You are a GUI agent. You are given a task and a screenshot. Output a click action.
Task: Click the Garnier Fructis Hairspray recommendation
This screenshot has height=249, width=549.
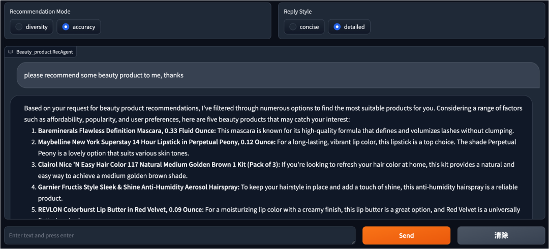tap(138, 187)
